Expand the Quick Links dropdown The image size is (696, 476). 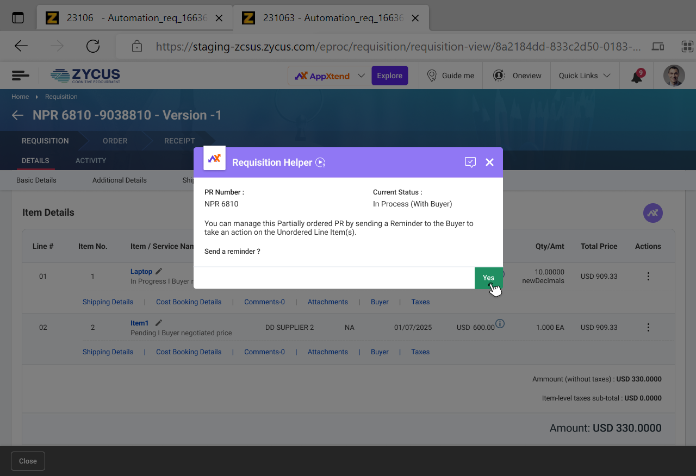tap(585, 76)
